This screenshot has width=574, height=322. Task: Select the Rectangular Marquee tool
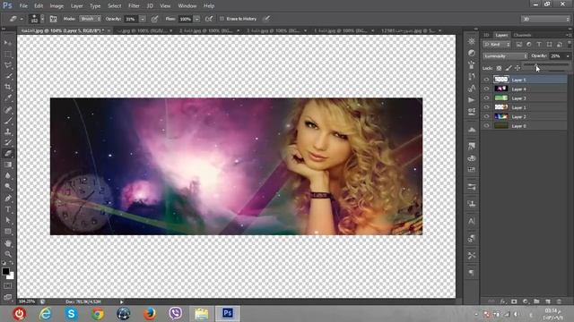coord(8,54)
